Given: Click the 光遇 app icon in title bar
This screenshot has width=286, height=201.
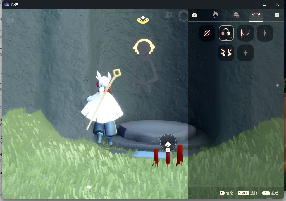Looking at the screenshot, I should 7,4.
